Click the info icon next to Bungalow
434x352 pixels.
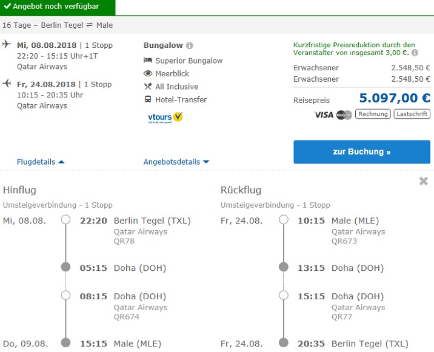coord(190,45)
